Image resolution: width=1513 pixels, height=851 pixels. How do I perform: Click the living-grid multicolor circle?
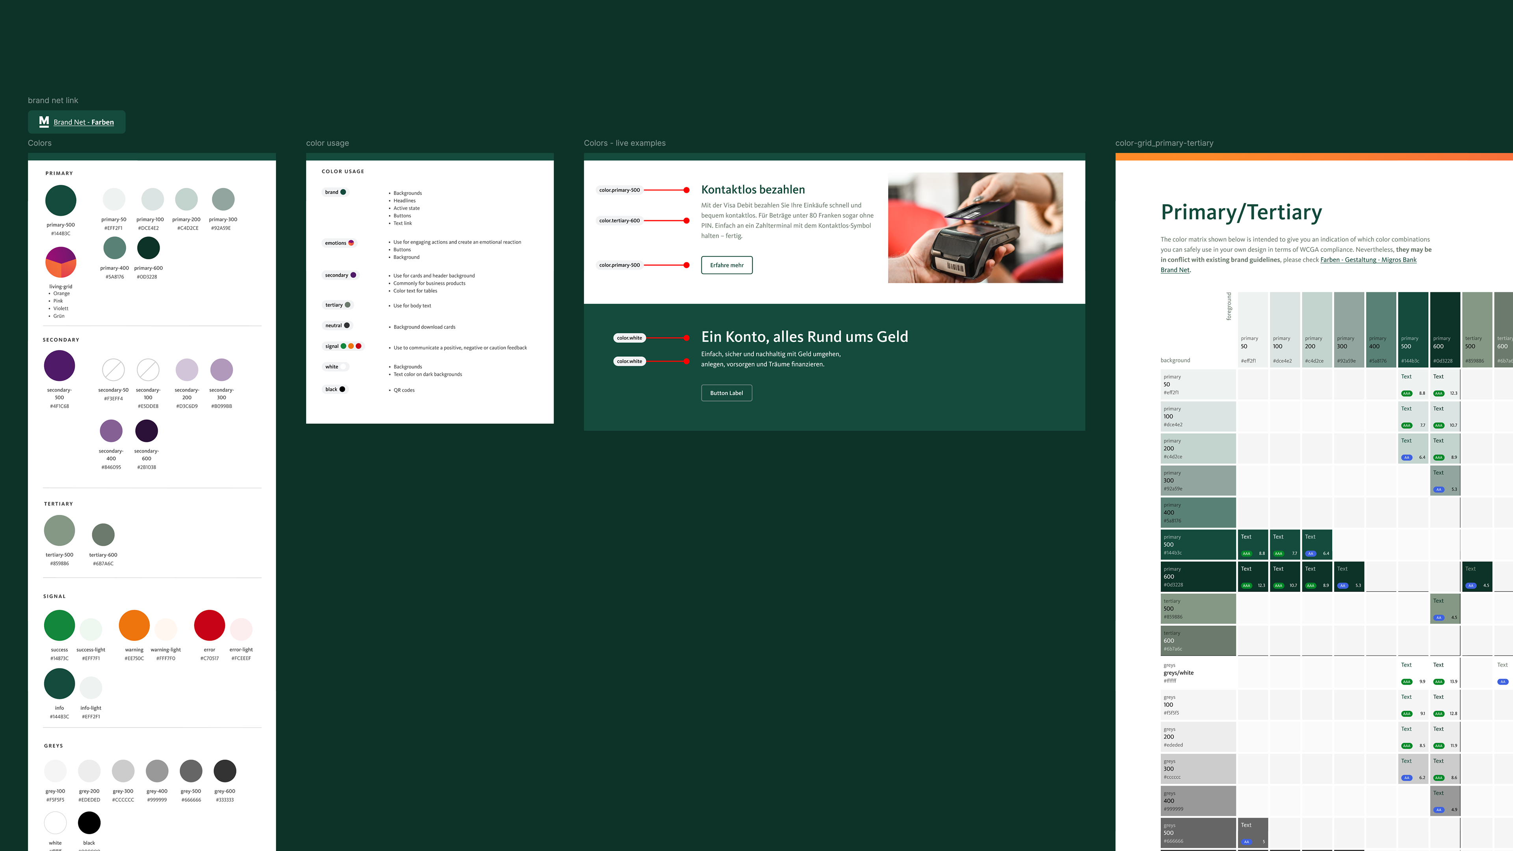click(61, 262)
